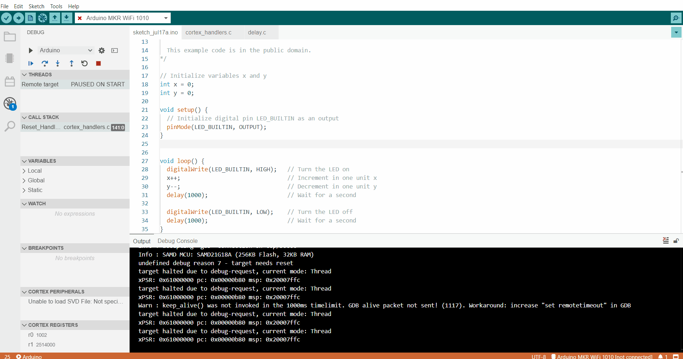Open the Sketch menu
This screenshot has width=683, height=359.
tap(37, 6)
